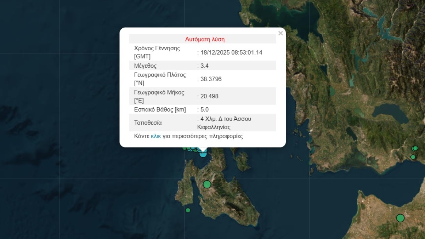Select the lower single green marker near the right edge
The image size is (425, 239).
click(x=413, y=157)
